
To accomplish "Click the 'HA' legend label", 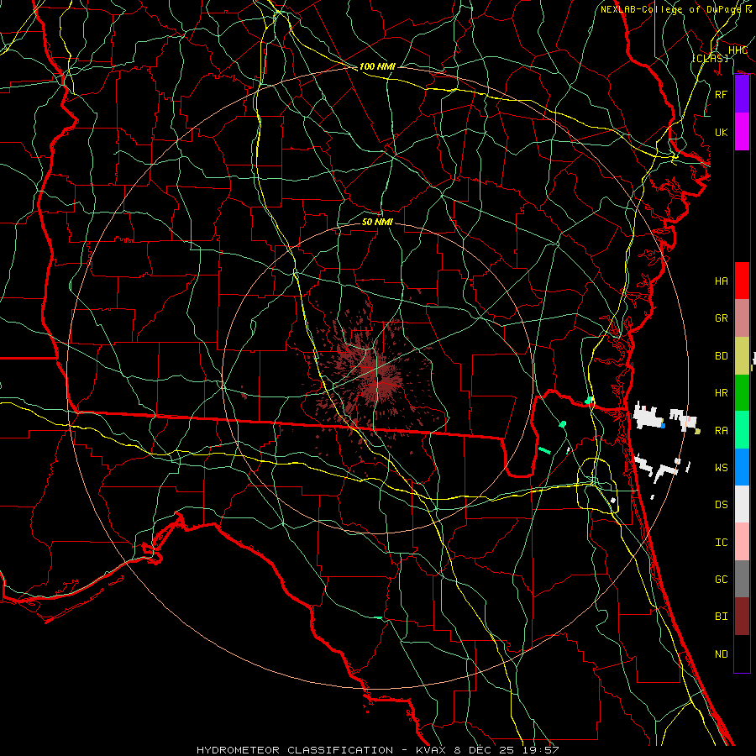I will tap(721, 281).
